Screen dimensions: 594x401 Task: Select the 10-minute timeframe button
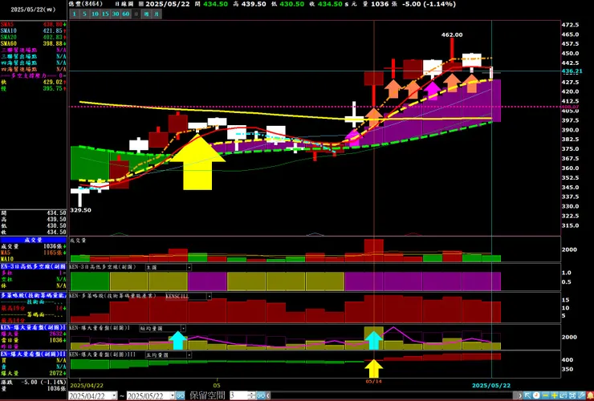tap(95, 14)
